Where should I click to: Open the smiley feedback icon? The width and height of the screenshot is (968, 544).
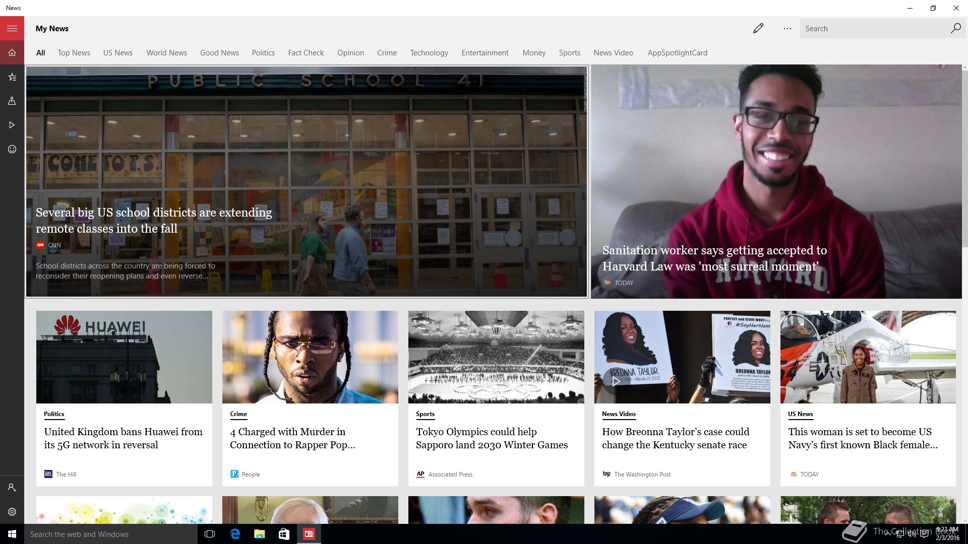point(12,149)
